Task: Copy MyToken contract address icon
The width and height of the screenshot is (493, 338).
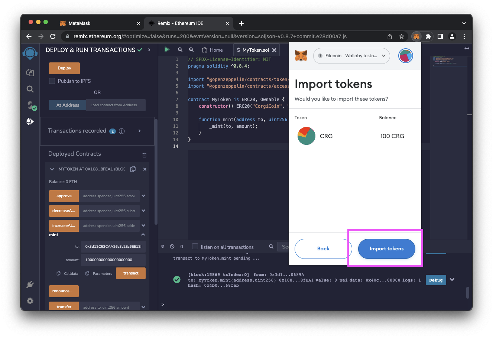Action: (x=133, y=169)
